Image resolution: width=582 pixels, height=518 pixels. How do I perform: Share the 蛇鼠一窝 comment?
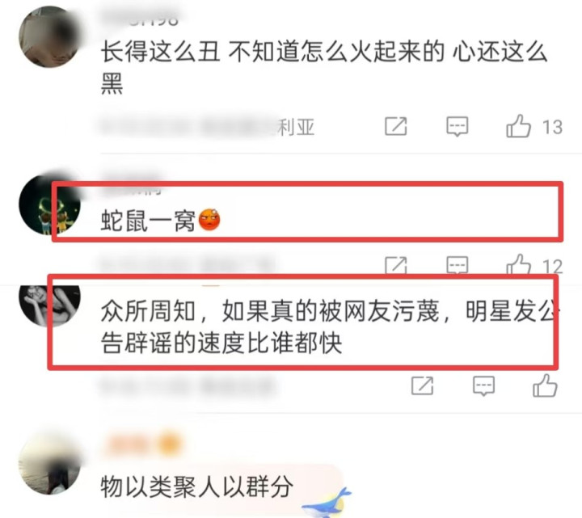click(395, 265)
